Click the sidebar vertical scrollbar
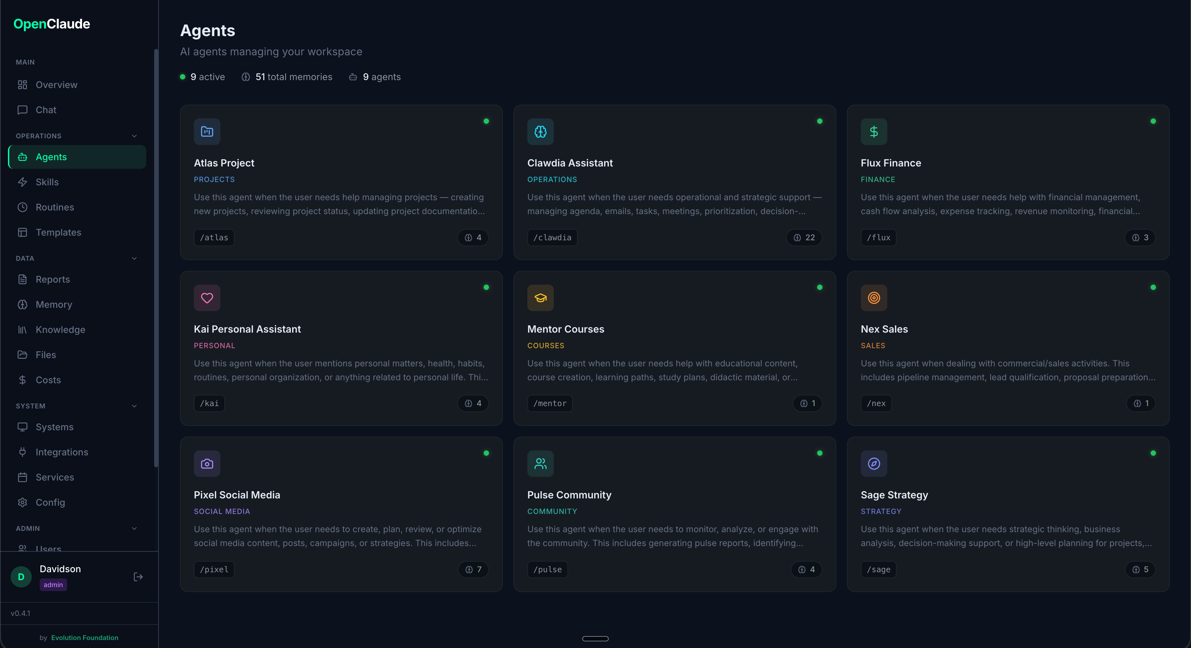This screenshot has height=648, width=1191. (x=156, y=259)
